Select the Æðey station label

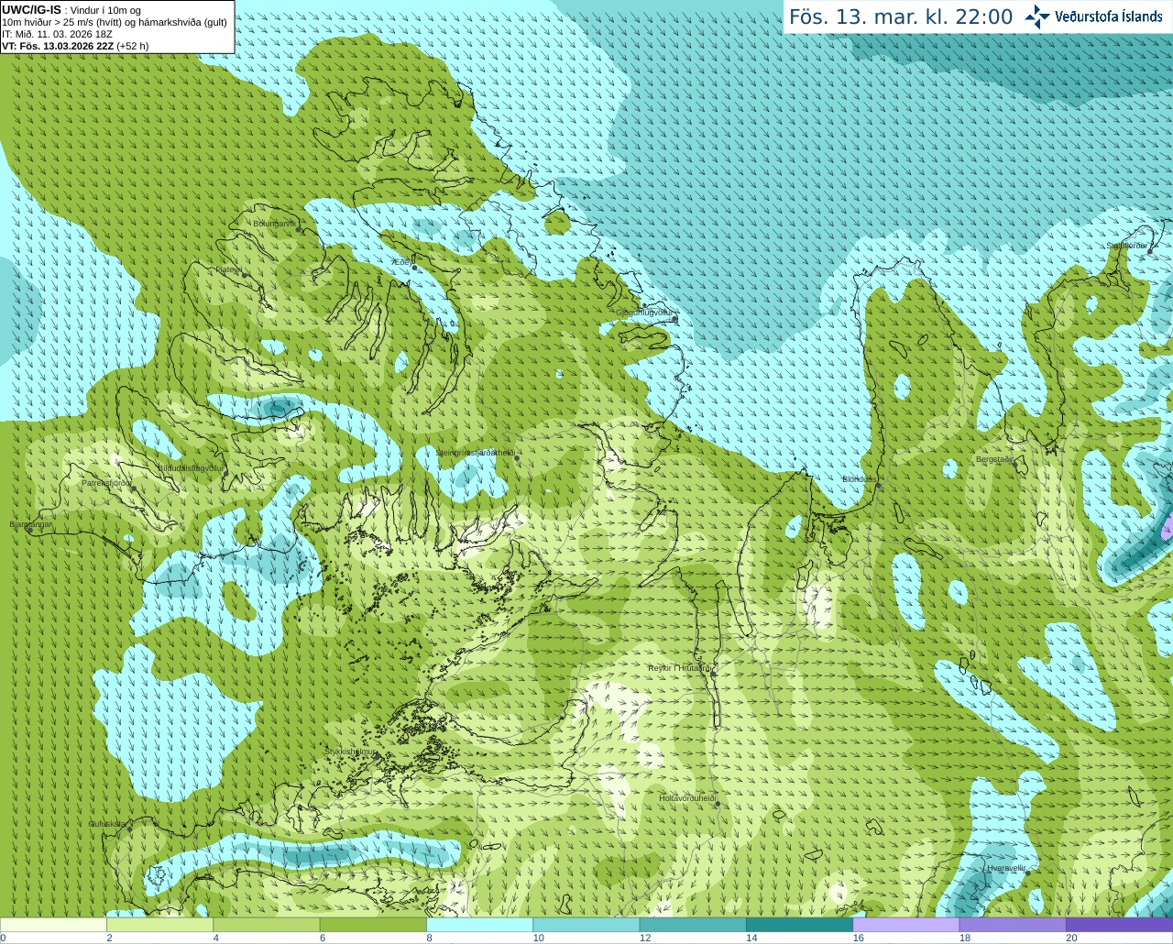[400, 262]
